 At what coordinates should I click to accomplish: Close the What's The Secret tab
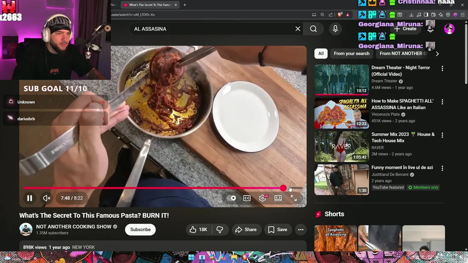click(x=176, y=5)
